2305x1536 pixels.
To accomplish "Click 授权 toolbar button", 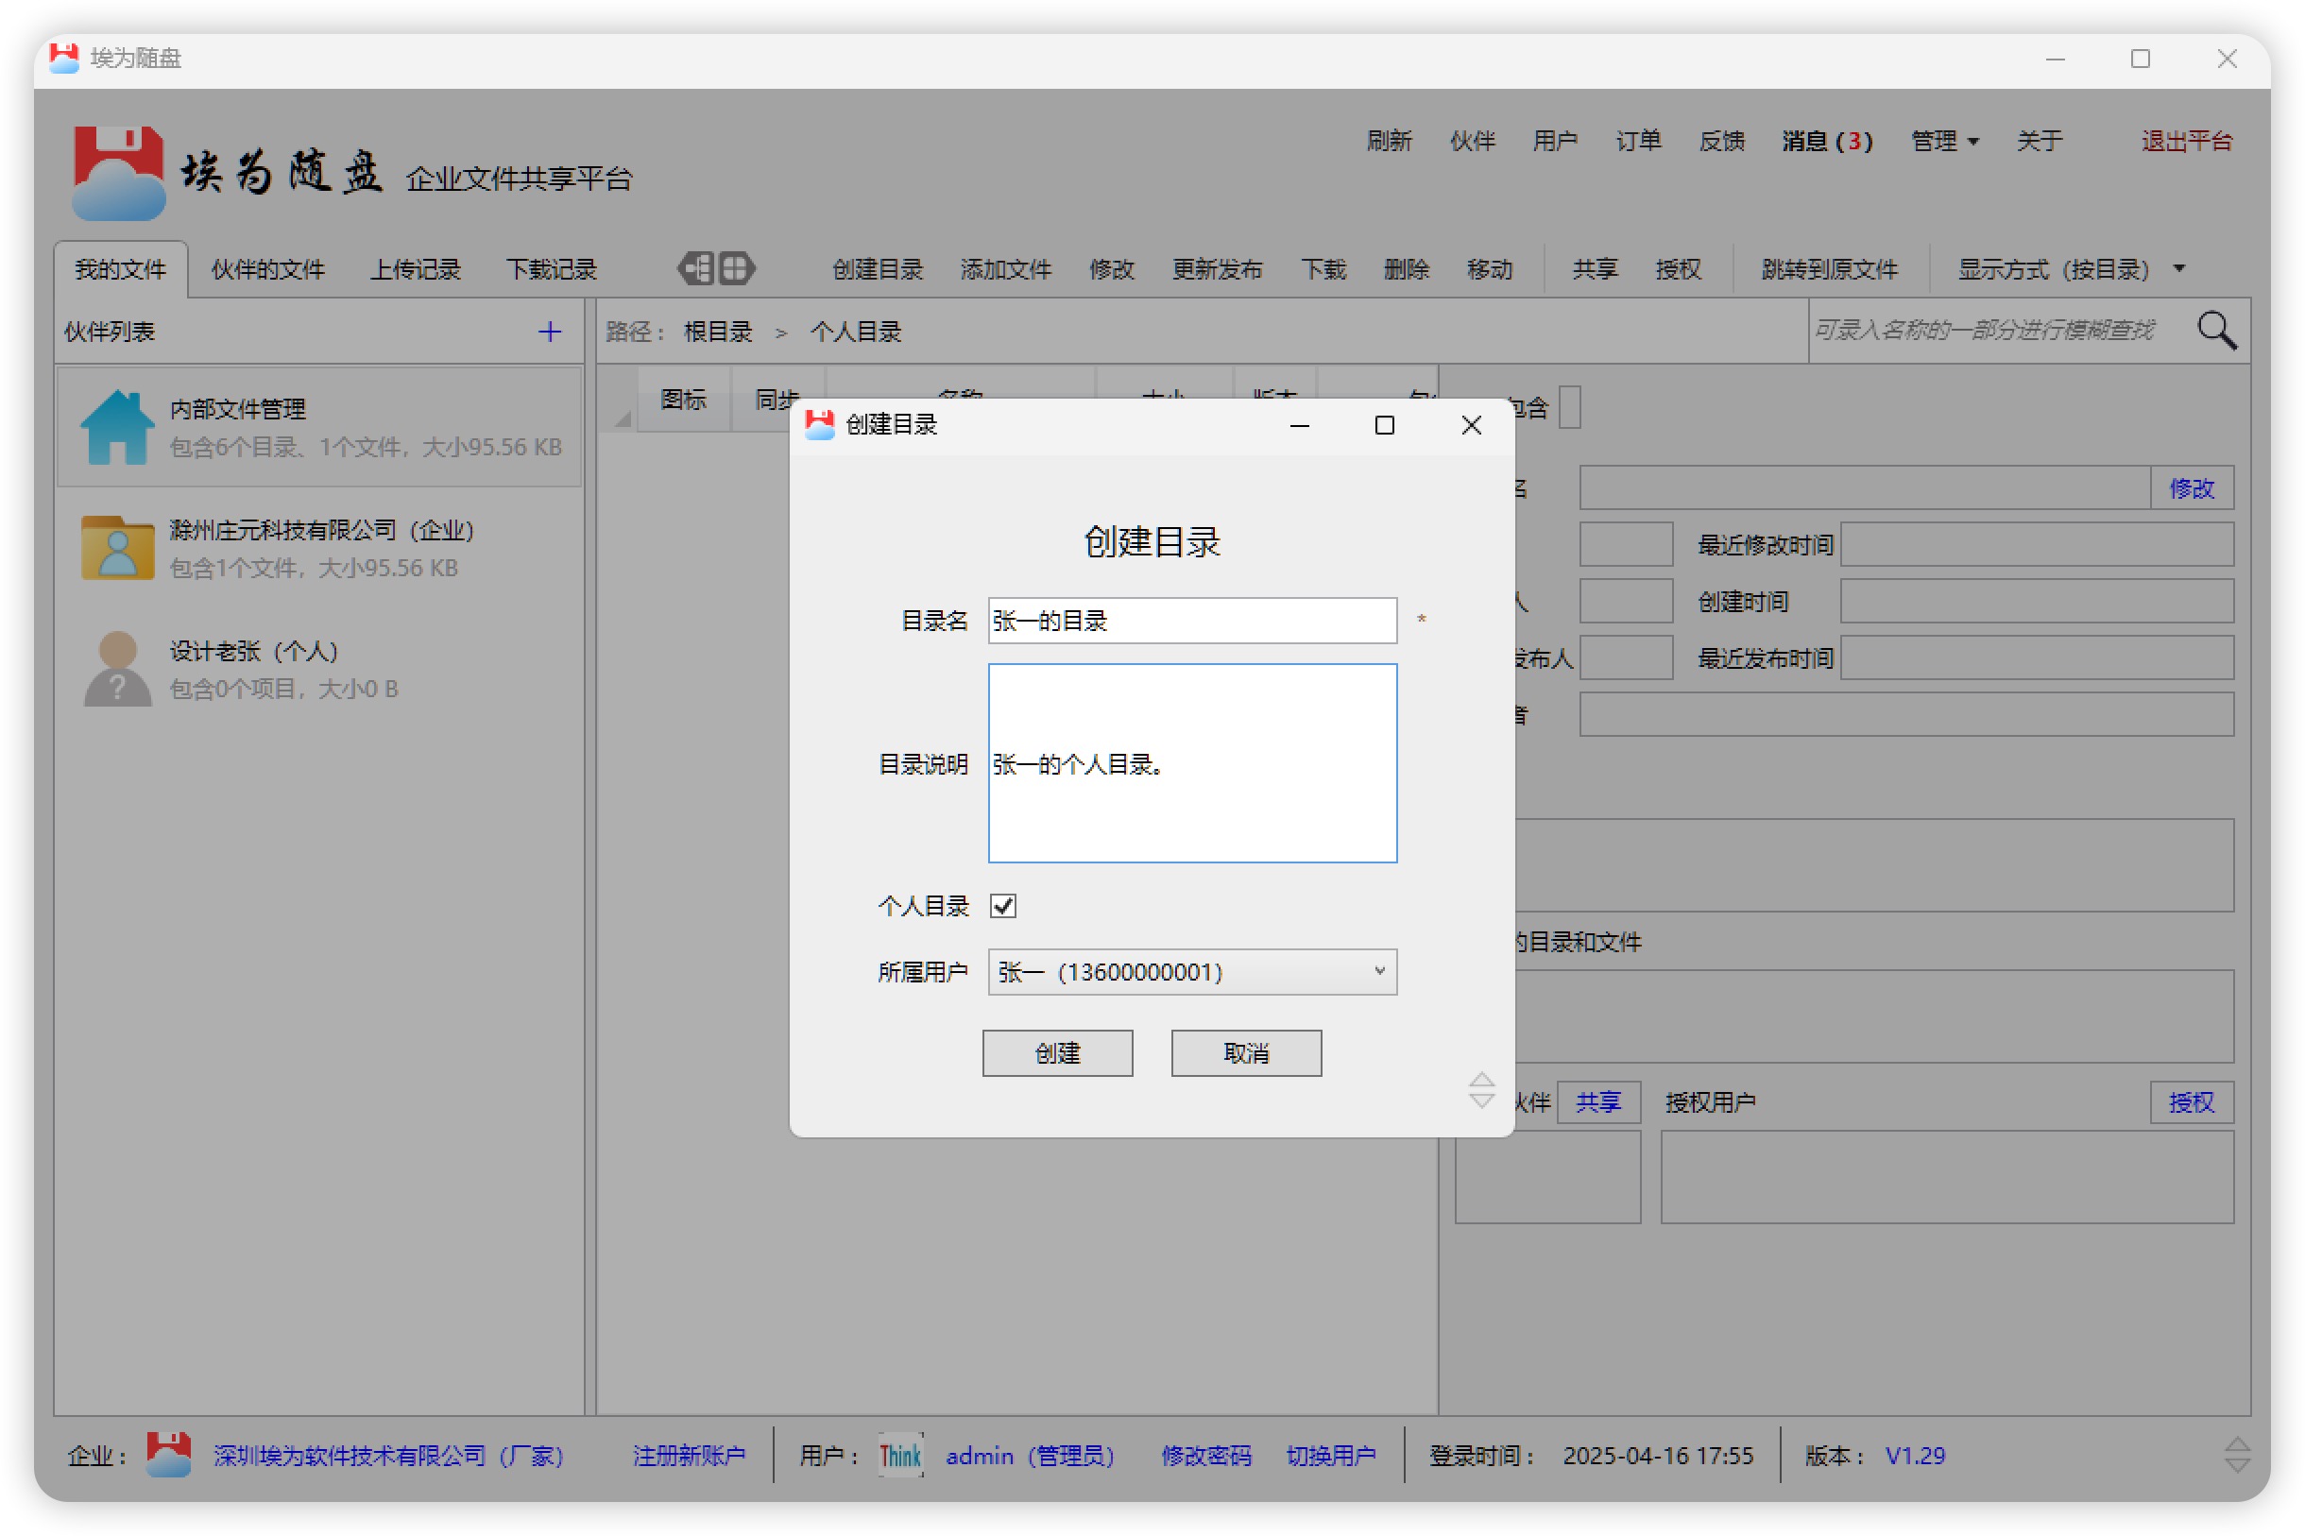I will pos(1677,269).
